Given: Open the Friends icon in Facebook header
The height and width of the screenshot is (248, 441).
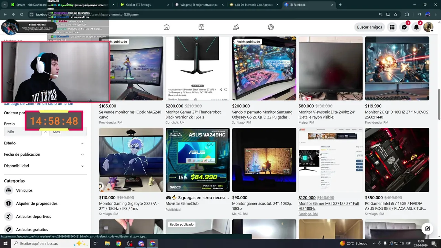Looking at the screenshot, I should tap(236, 27).
